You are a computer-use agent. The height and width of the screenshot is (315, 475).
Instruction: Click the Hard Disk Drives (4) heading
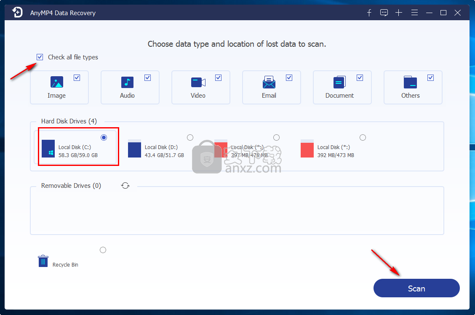(x=69, y=121)
